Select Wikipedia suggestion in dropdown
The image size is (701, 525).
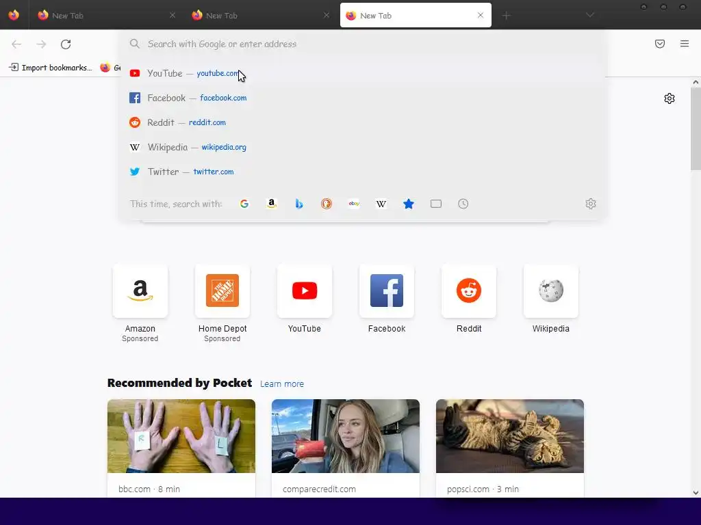click(x=362, y=147)
